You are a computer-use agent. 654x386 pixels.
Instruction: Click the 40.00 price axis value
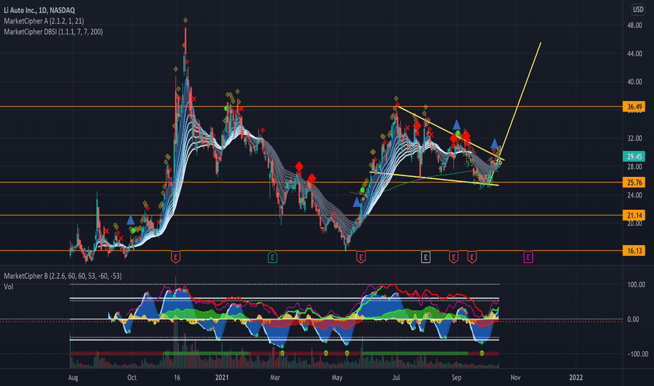(x=634, y=82)
